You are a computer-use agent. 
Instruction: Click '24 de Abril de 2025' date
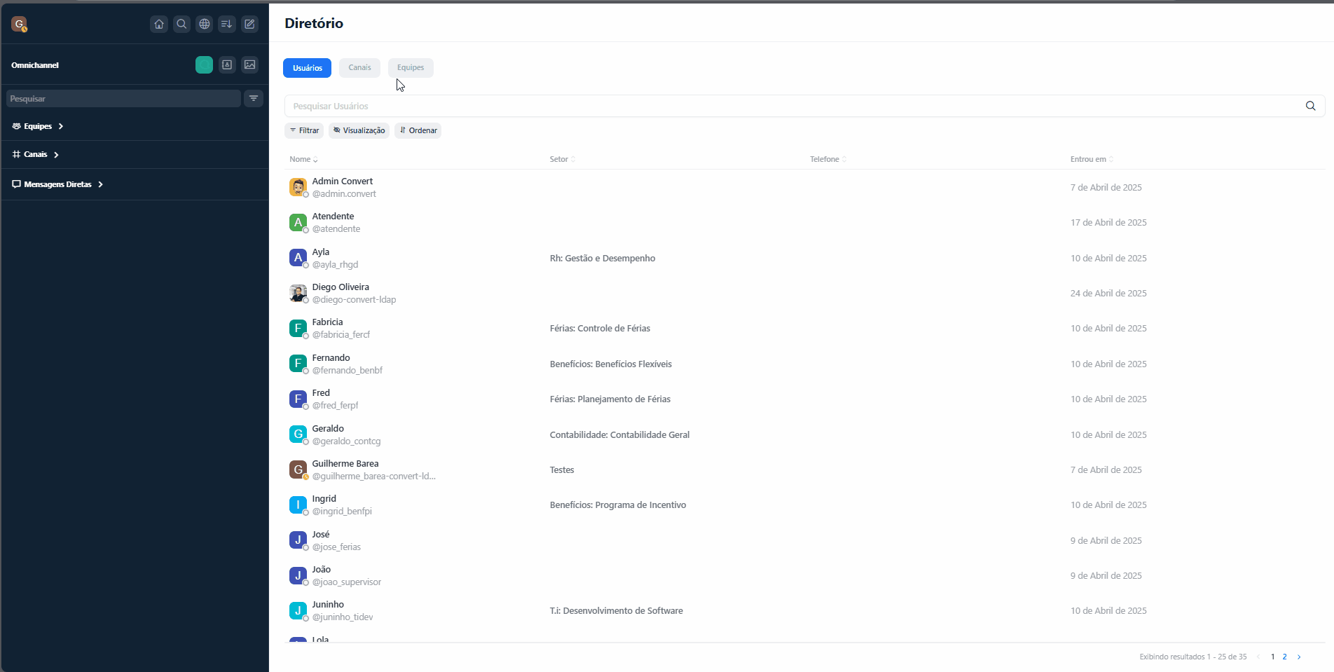(x=1108, y=293)
